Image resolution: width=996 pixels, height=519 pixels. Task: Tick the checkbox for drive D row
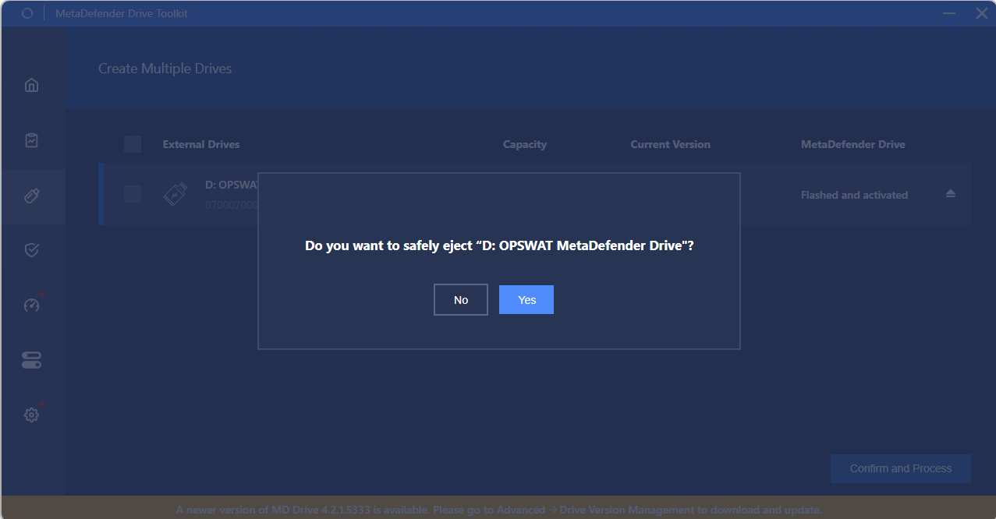point(133,194)
